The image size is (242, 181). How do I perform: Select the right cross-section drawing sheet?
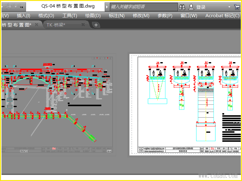click(185, 105)
